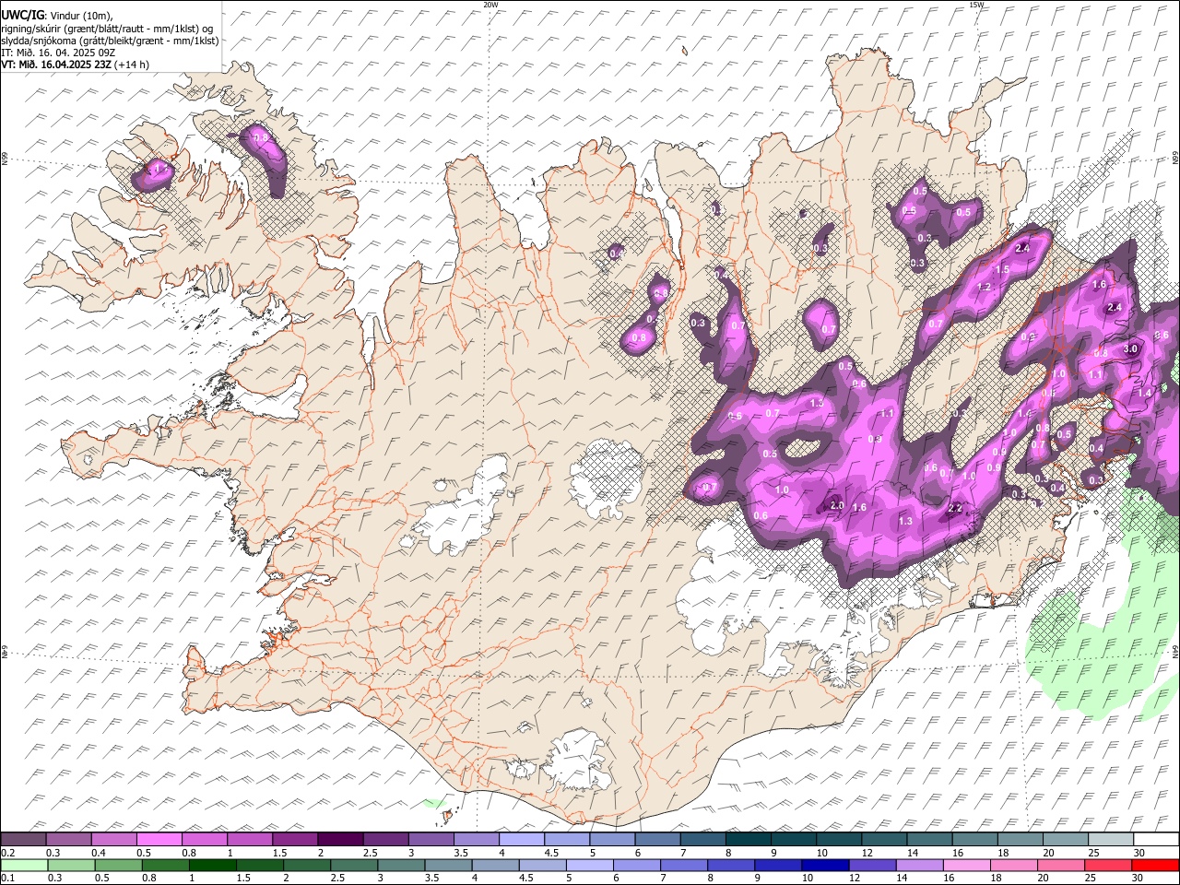The image size is (1180, 885).
Task: Pick the 0.1 pale green rain legend swatch
Action: tap(24, 865)
